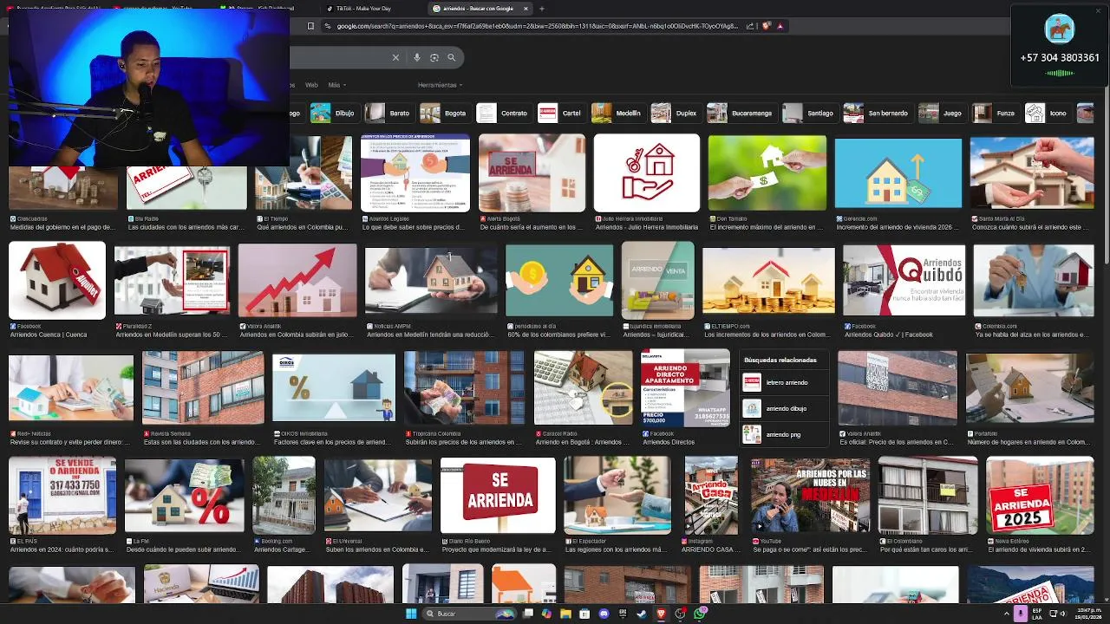Open the Brave Rewards triangle icon
The image size is (1110, 624).
pyautogui.click(x=780, y=26)
